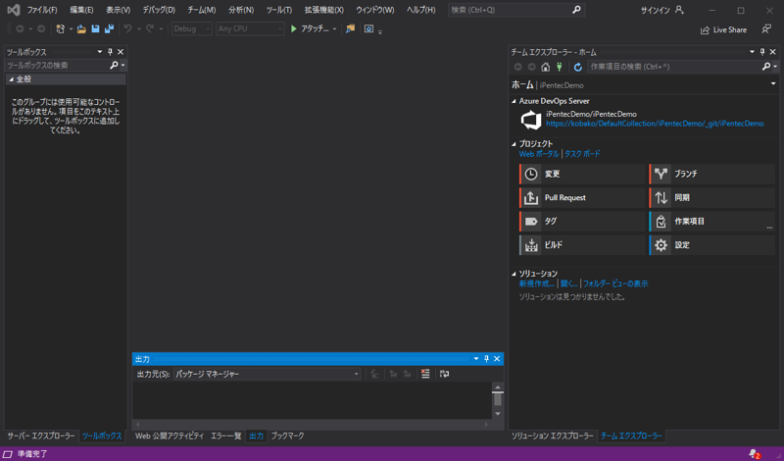Open the 作業項目 (Work Items) tile
The height and width of the screenshot is (461, 784).
[712, 222]
